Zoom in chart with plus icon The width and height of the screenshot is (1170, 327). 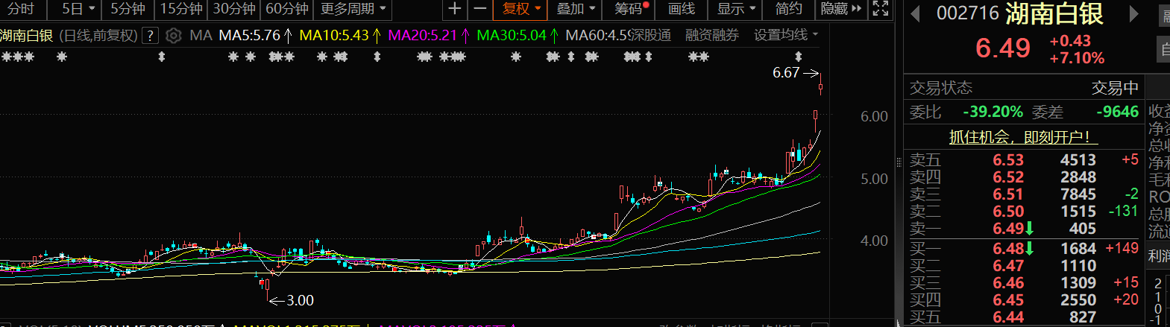(x=454, y=9)
